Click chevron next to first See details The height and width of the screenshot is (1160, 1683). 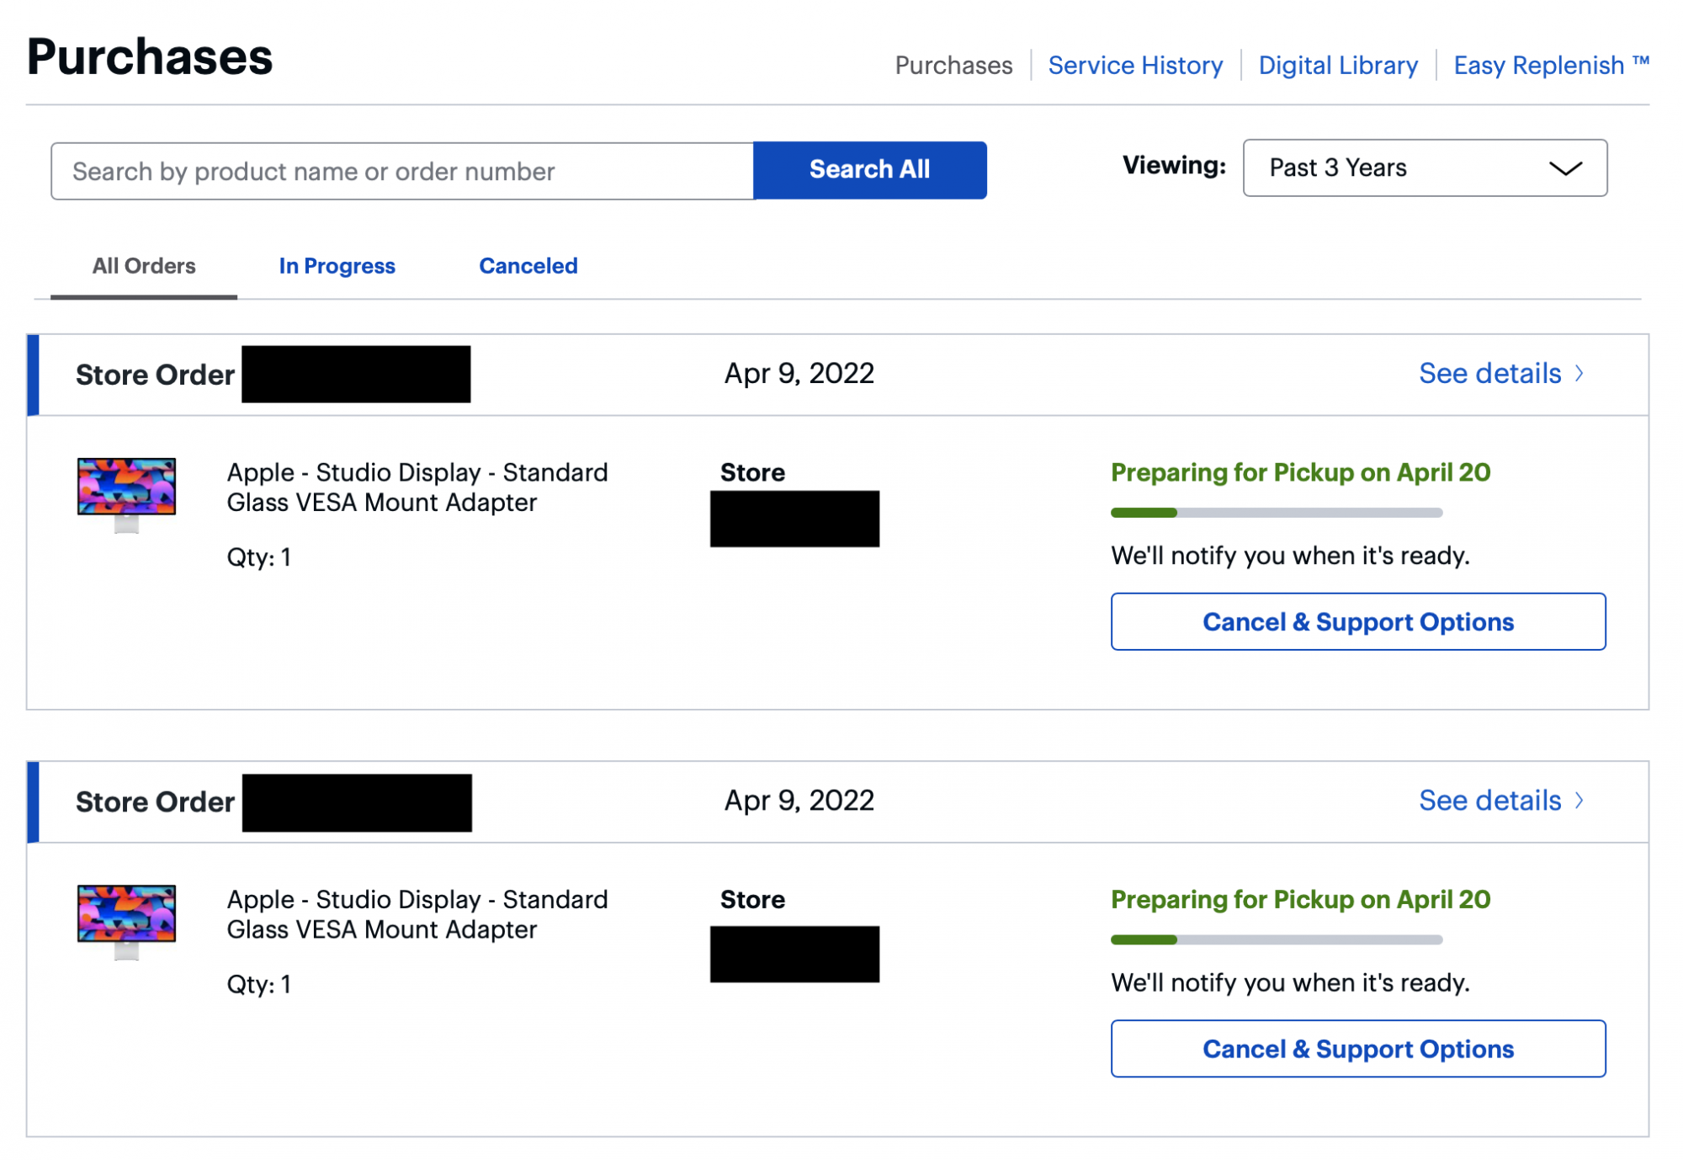tap(1579, 373)
